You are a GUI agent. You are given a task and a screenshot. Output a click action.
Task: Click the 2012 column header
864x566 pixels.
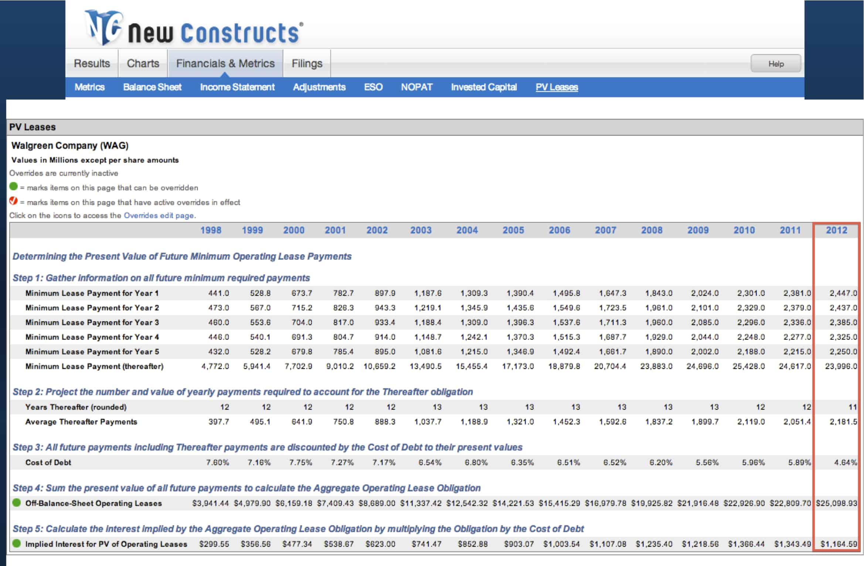[837, 230]
